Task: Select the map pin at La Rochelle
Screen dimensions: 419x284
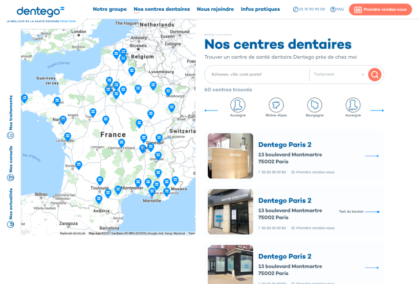Action: tap(67, 137)
